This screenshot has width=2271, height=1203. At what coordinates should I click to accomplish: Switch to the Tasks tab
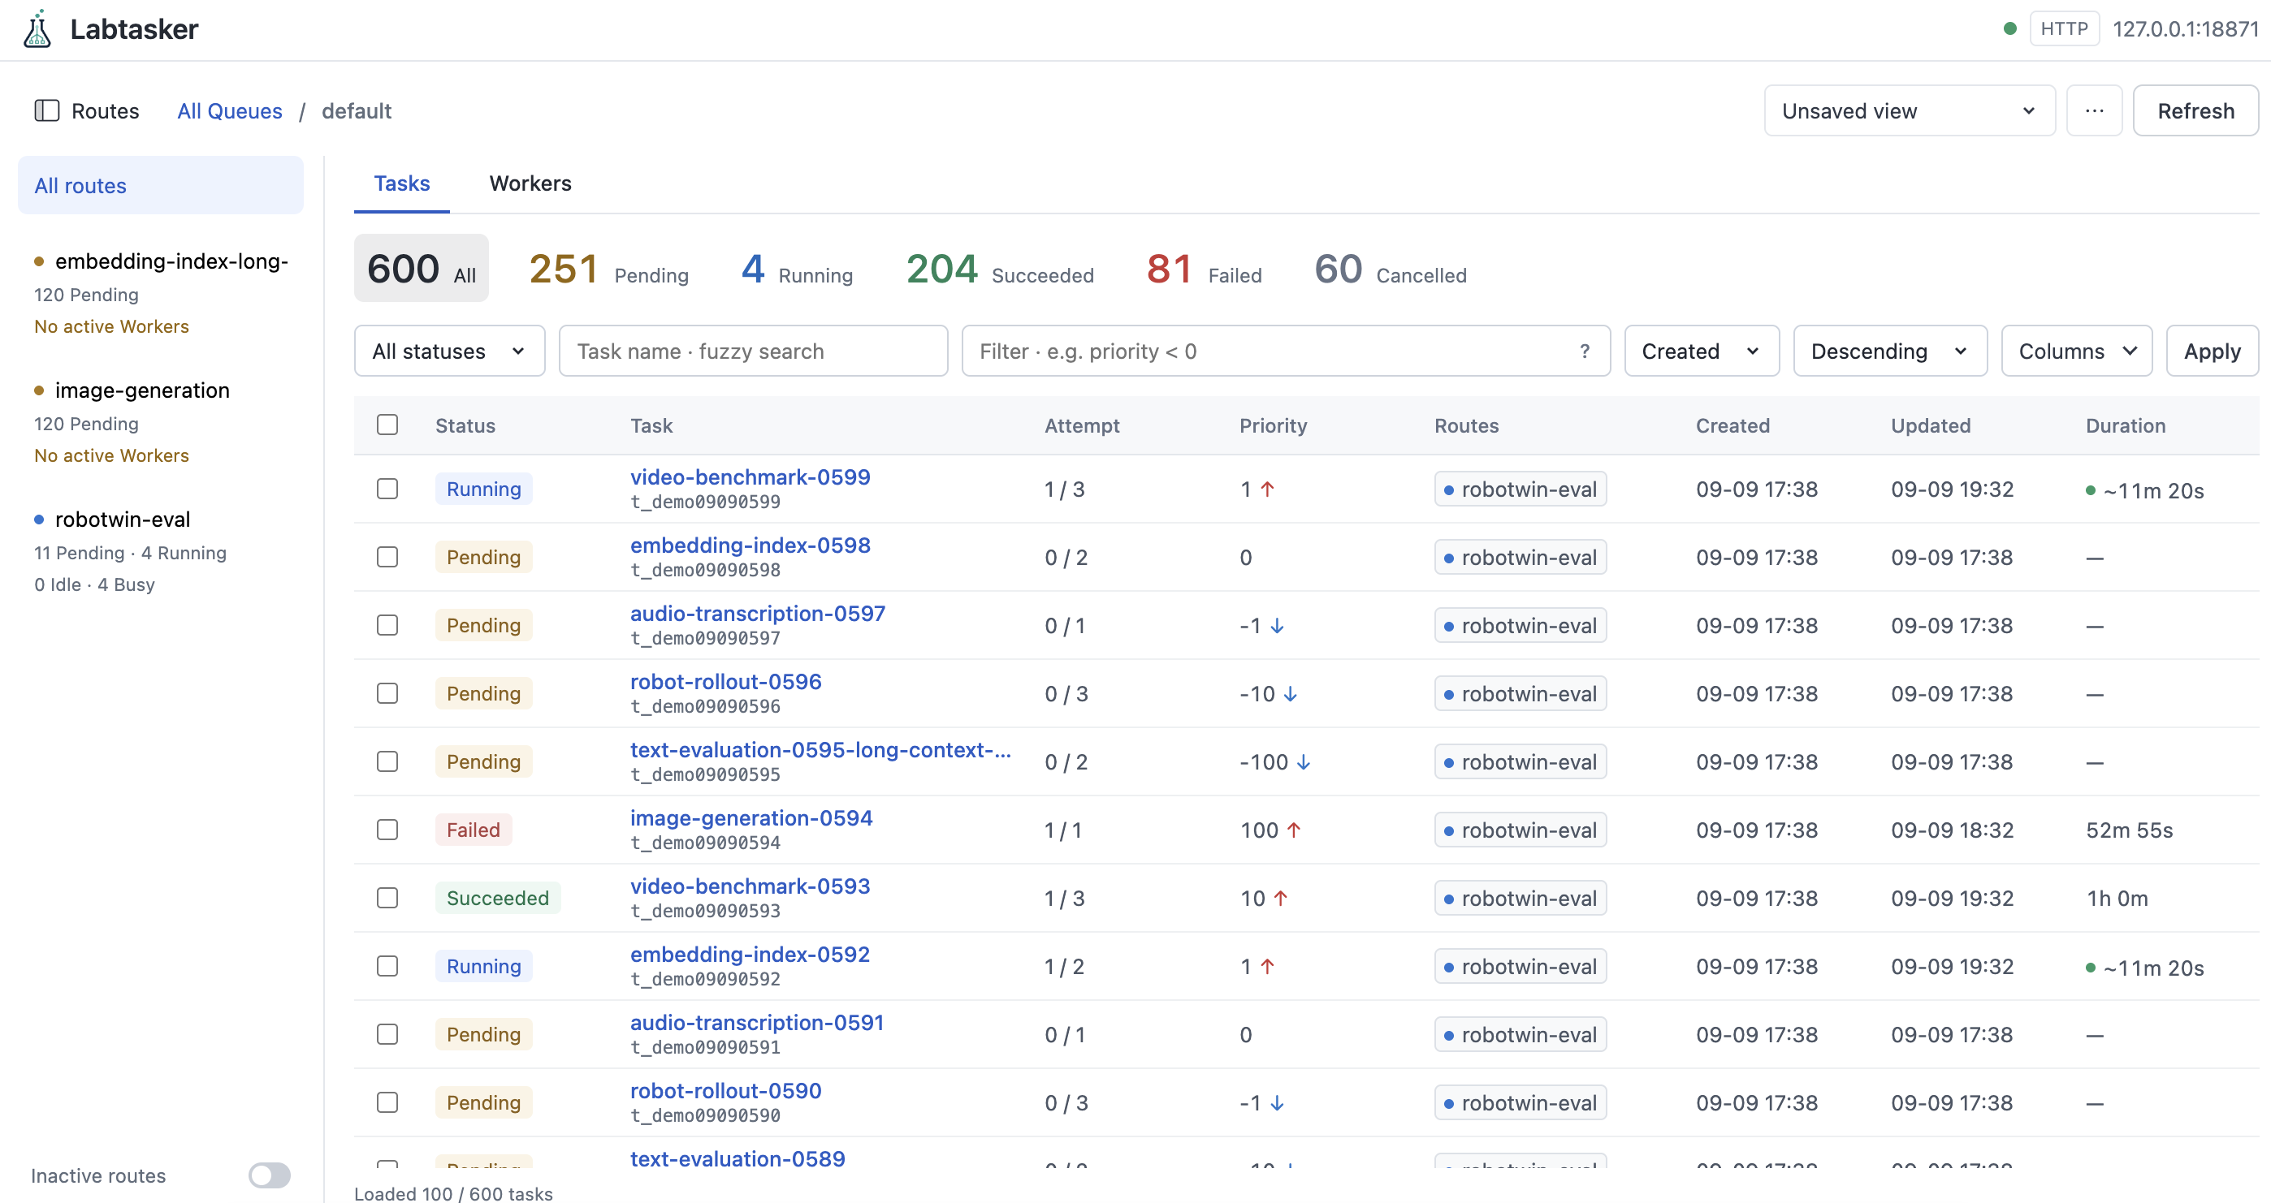coord(402,183)
